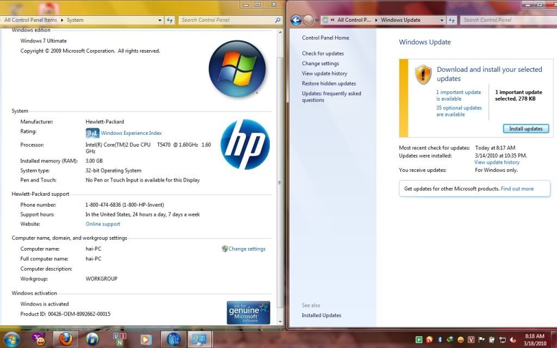Expand Windows Update address bar dropdown
Image resolution: width=557 pixels, height=348 pixels.
coord(442,20)
